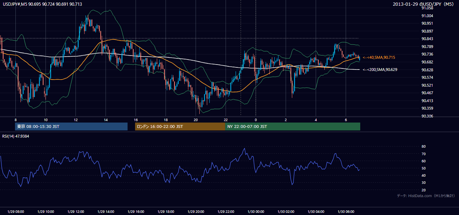
Task: Click the hour 16 tick on price chart
Action: point(135,120)
